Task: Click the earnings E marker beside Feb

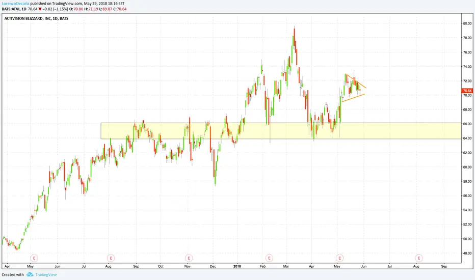Action: 269,258
